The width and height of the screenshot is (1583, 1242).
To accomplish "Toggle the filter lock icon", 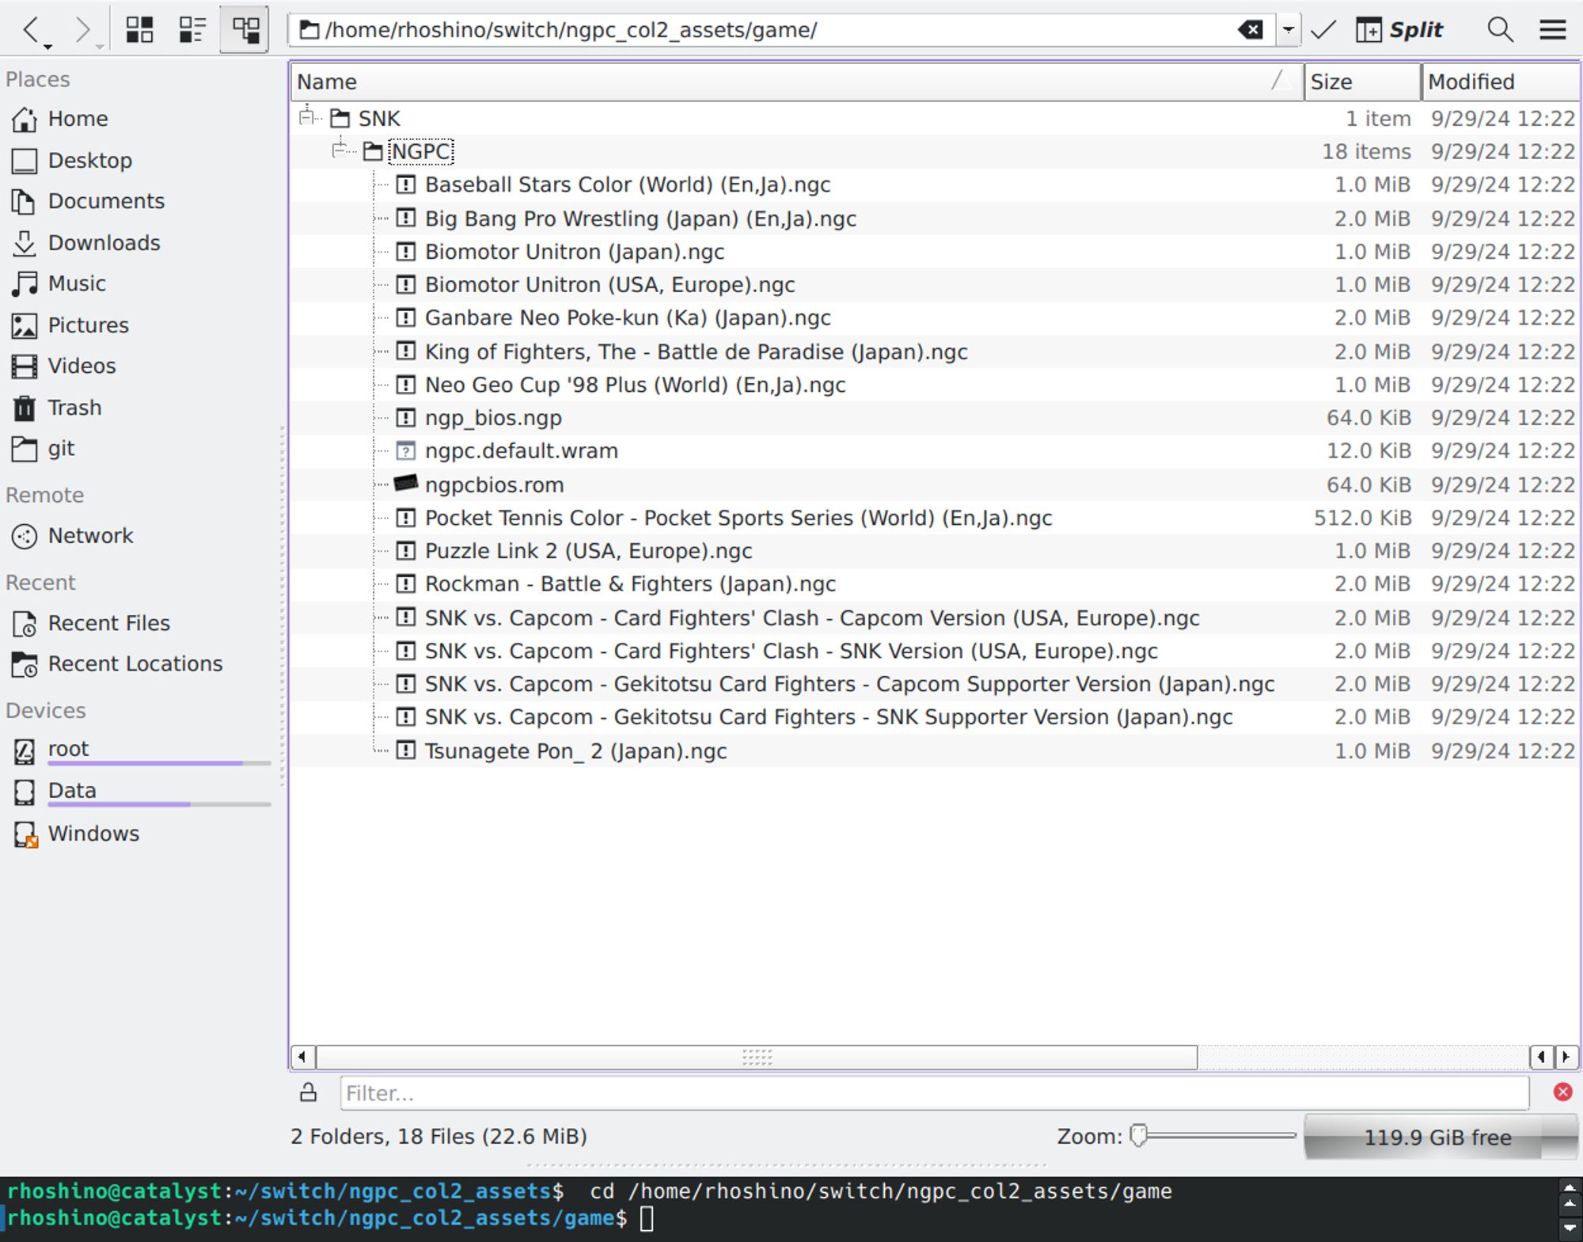I will click(x=308, y=1092).
